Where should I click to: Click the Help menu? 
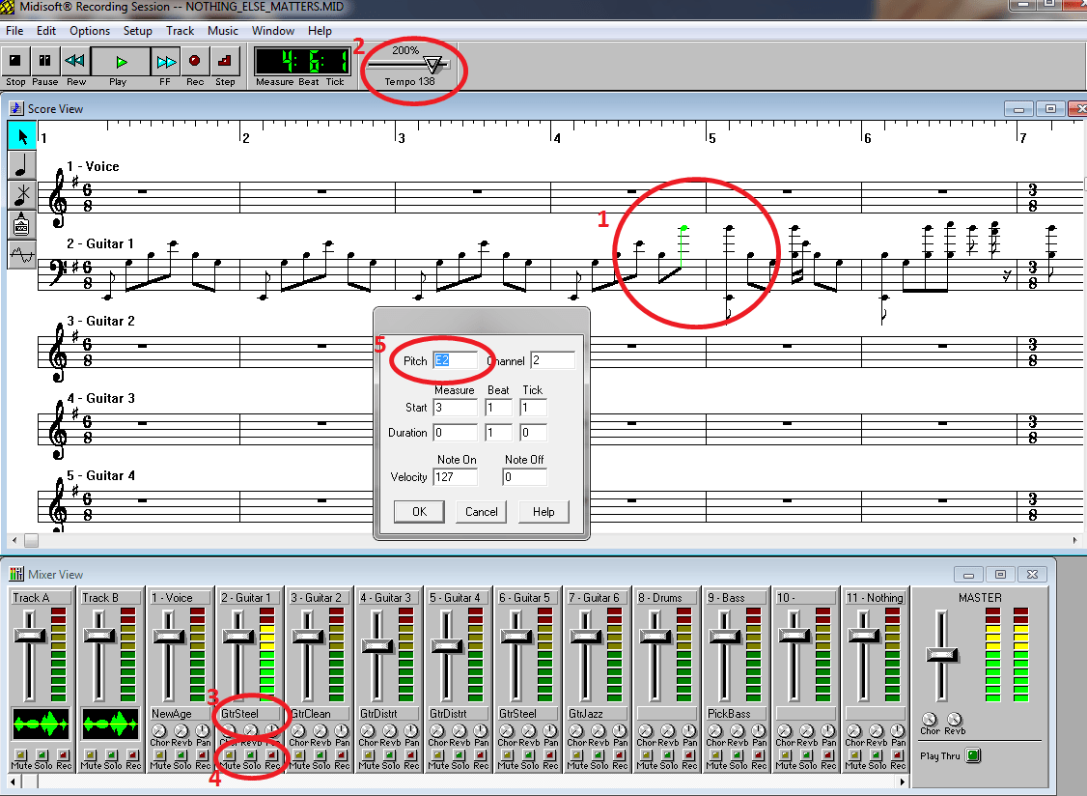tap(320, 31)
